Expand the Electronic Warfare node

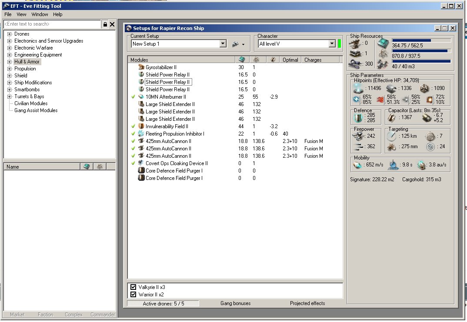9,48
